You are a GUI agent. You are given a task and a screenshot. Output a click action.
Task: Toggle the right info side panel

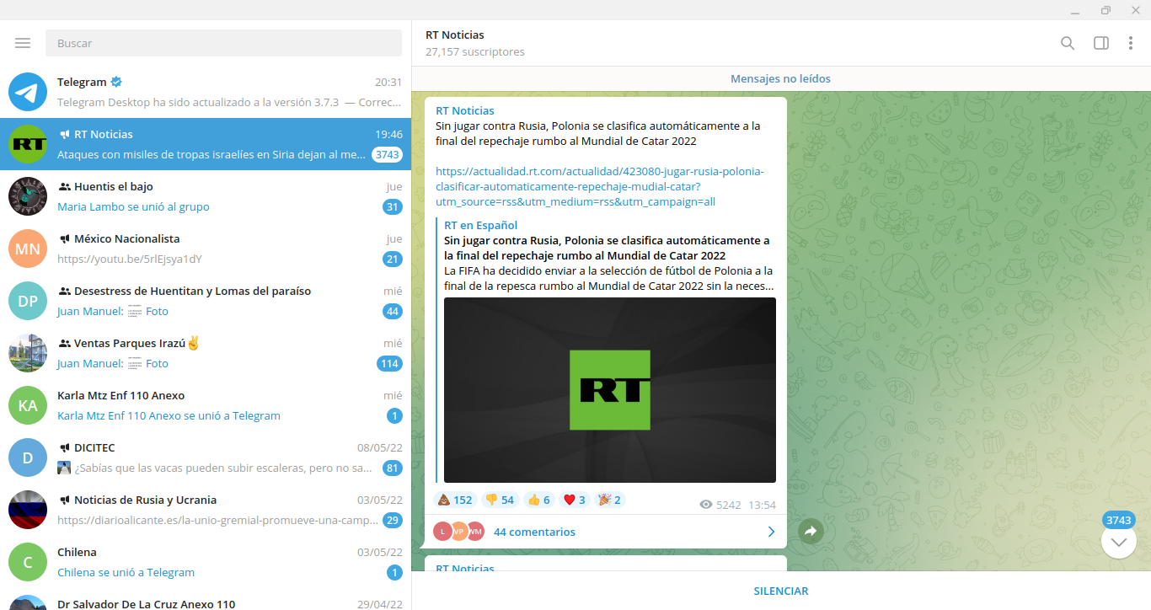(1101, 43)
